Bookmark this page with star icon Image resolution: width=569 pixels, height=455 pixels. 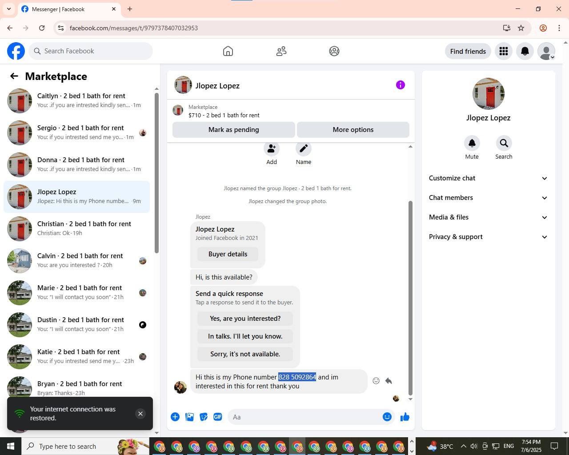tap(521, 28)
